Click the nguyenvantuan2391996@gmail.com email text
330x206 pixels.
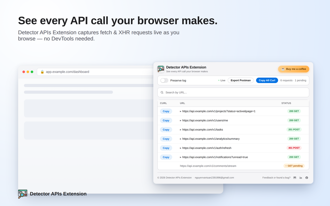(214, 178)
